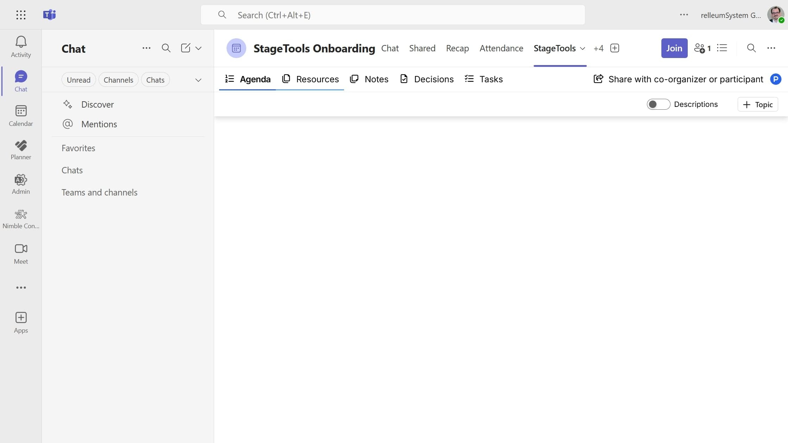Image resolution: width=788 pixels, height=443 pixels.
Task: Toggle the Descriptions switch
Action: click(658, 104)
